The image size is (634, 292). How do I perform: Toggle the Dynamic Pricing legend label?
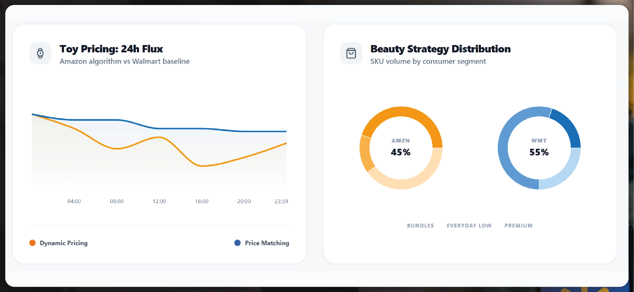point(64,243)
